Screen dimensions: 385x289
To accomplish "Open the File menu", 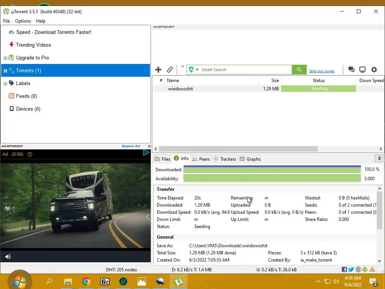I will coord(6,21).
